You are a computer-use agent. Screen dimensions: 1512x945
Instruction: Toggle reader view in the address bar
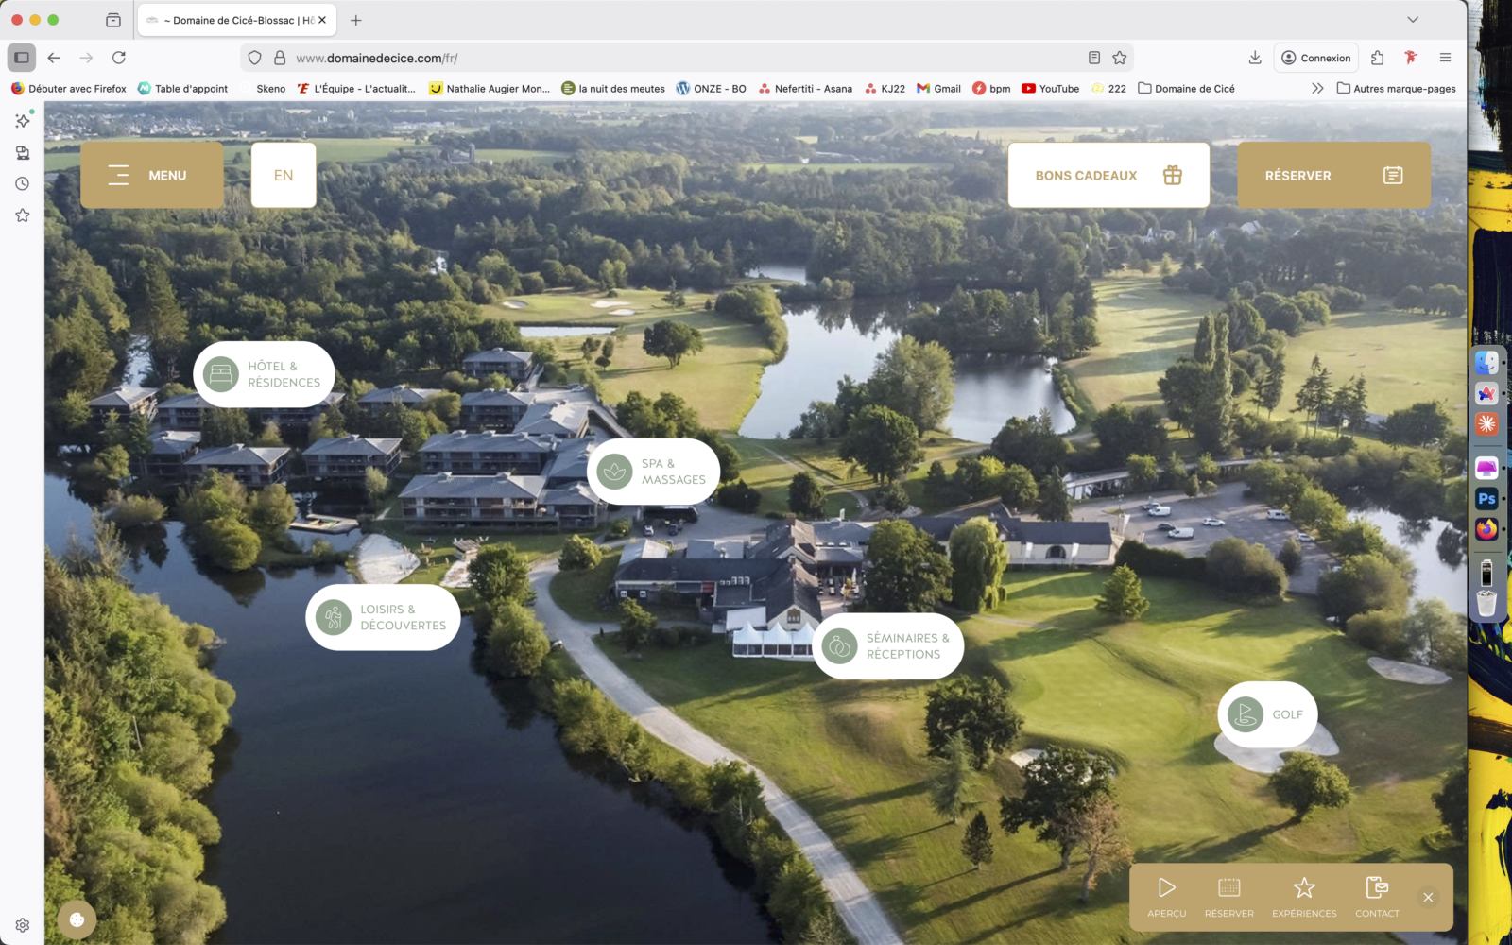[x=1094, y=58]
